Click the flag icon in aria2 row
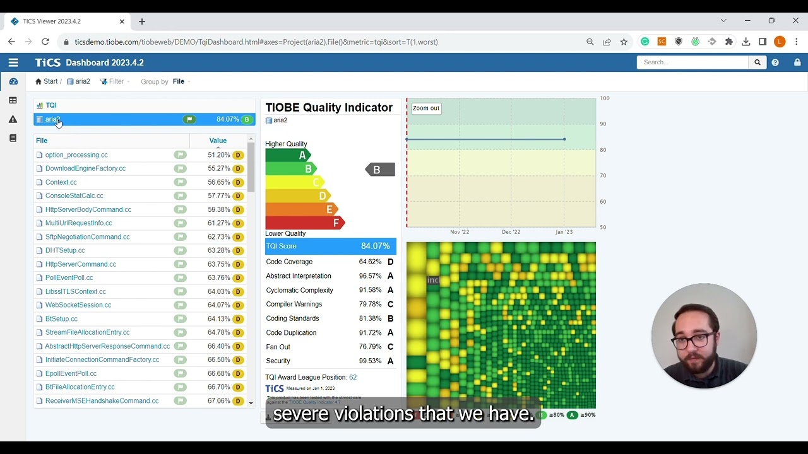Image resolution: width=808 pixels, height=454 pixels. [x=189, y=119]
